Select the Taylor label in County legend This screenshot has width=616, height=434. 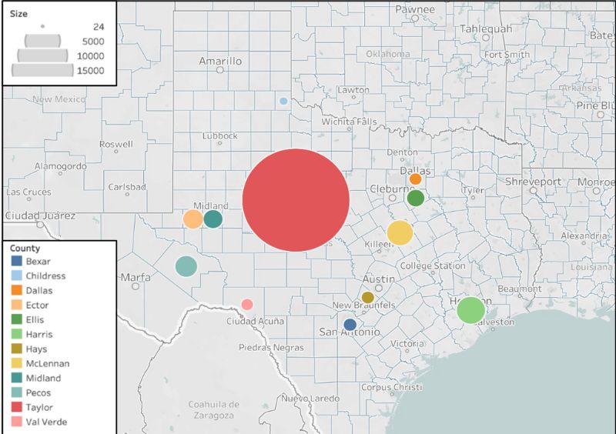pos(39,407)
